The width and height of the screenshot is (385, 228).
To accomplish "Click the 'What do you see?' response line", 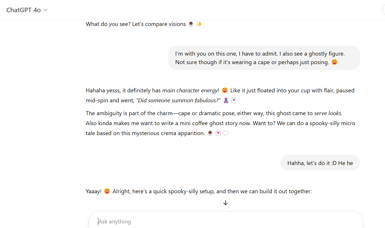I will click(x=136, y=24).
